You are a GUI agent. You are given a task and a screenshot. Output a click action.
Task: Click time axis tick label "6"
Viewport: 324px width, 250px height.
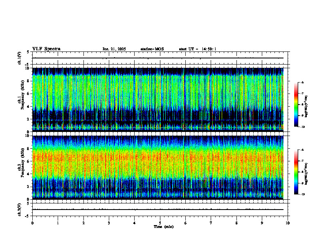point(186,223)
